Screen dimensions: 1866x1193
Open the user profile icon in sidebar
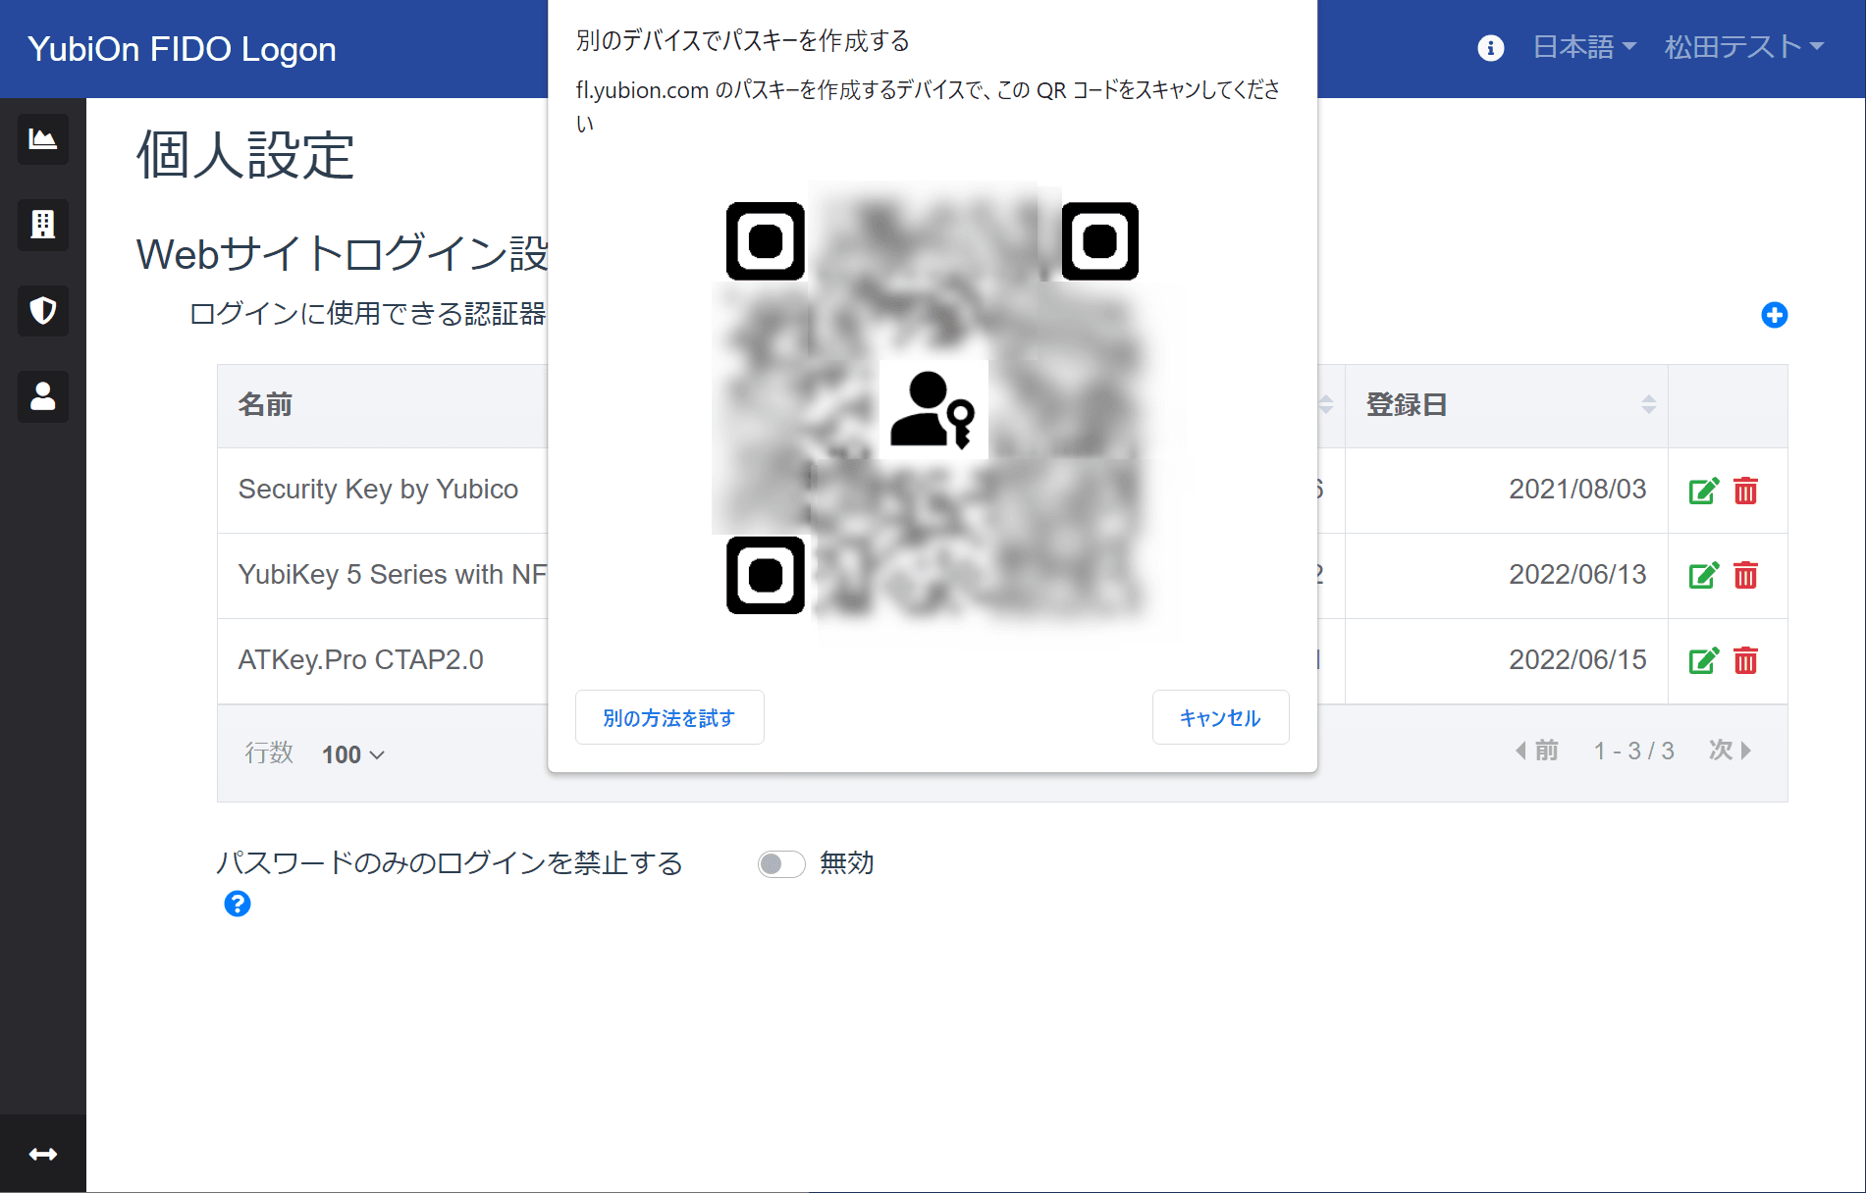(x=43, y=396)
